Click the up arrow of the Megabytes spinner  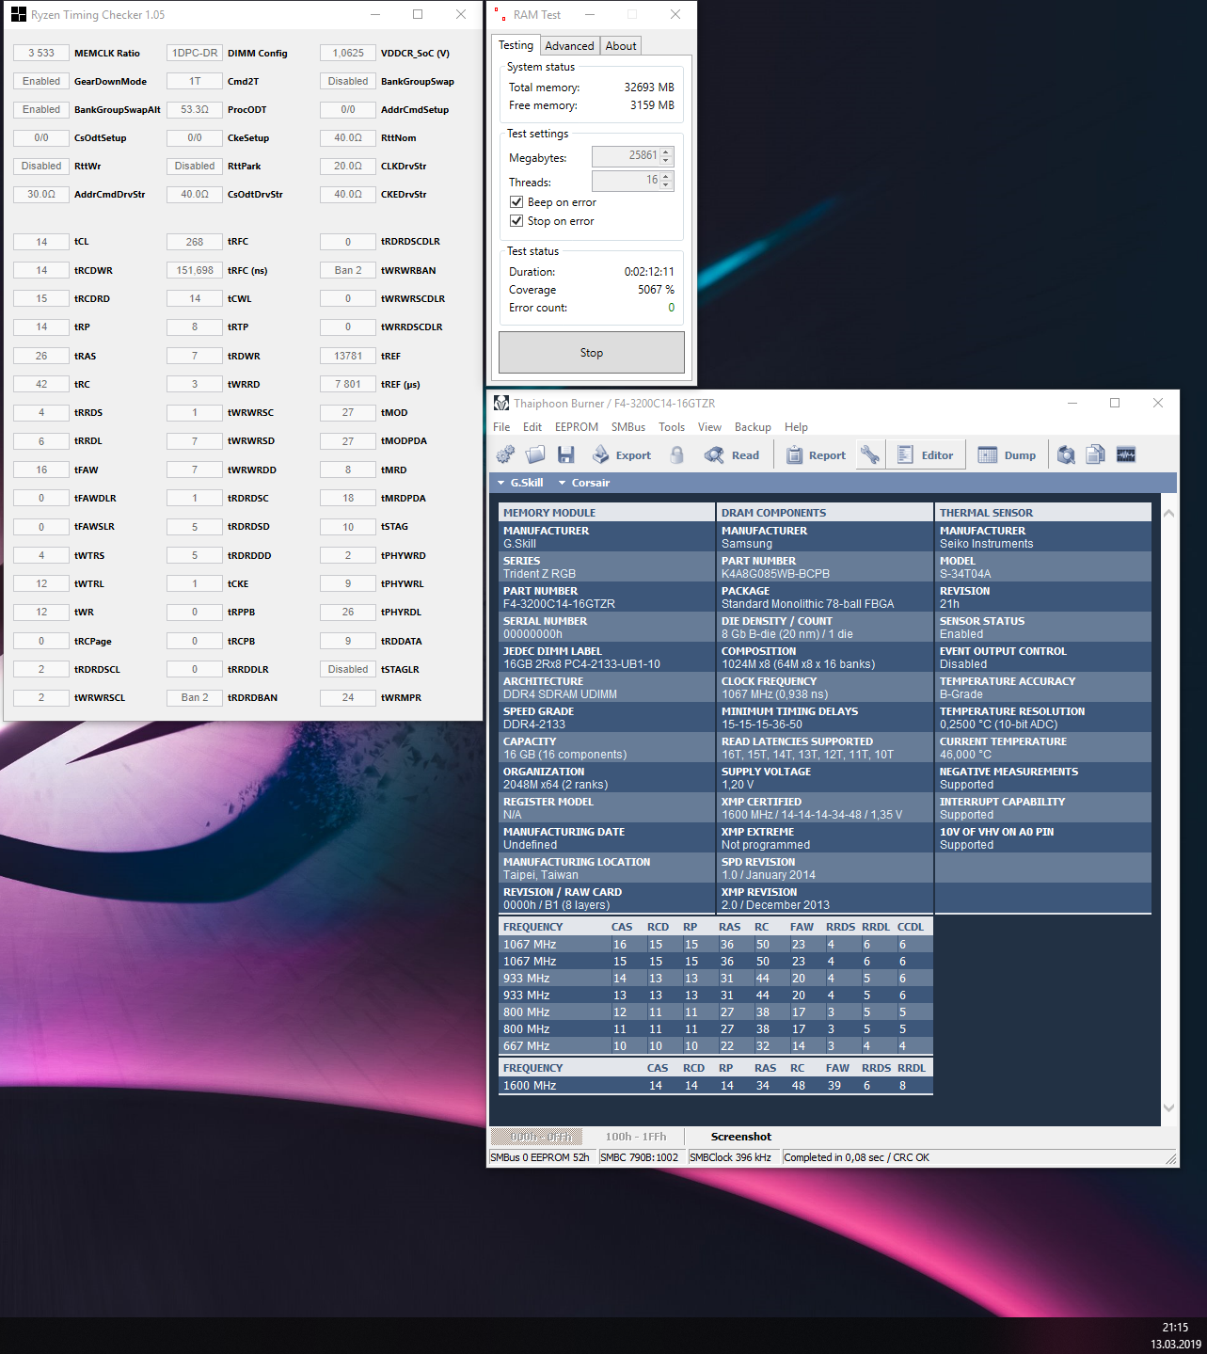(667, 152)
